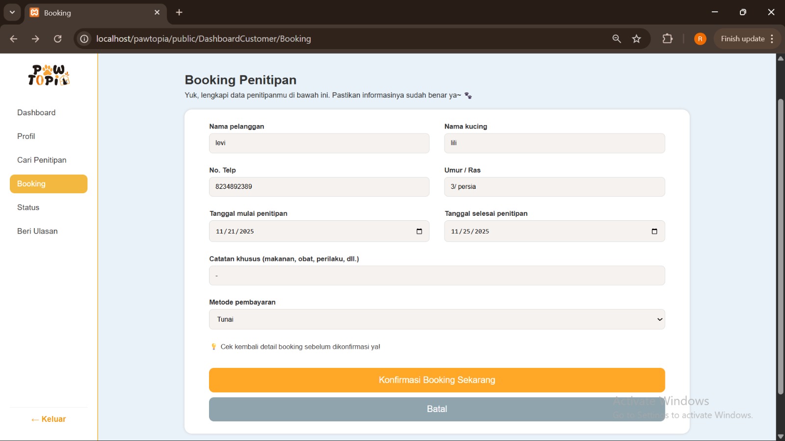Click the scrollbar down arrow
Screen dimensions: 785x441
pyautogui.click(x=781, y=436)
